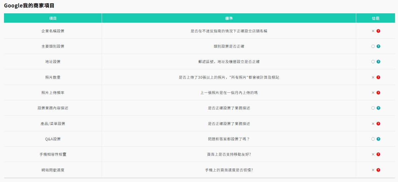Click 是否正確設置了業務描述 in 設置業務內容描述 row
This screenshot has height=182, width=398.
[x=229, y=108]
